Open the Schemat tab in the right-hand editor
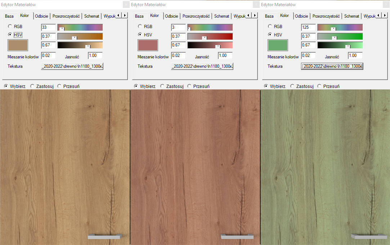 [351, 16]
